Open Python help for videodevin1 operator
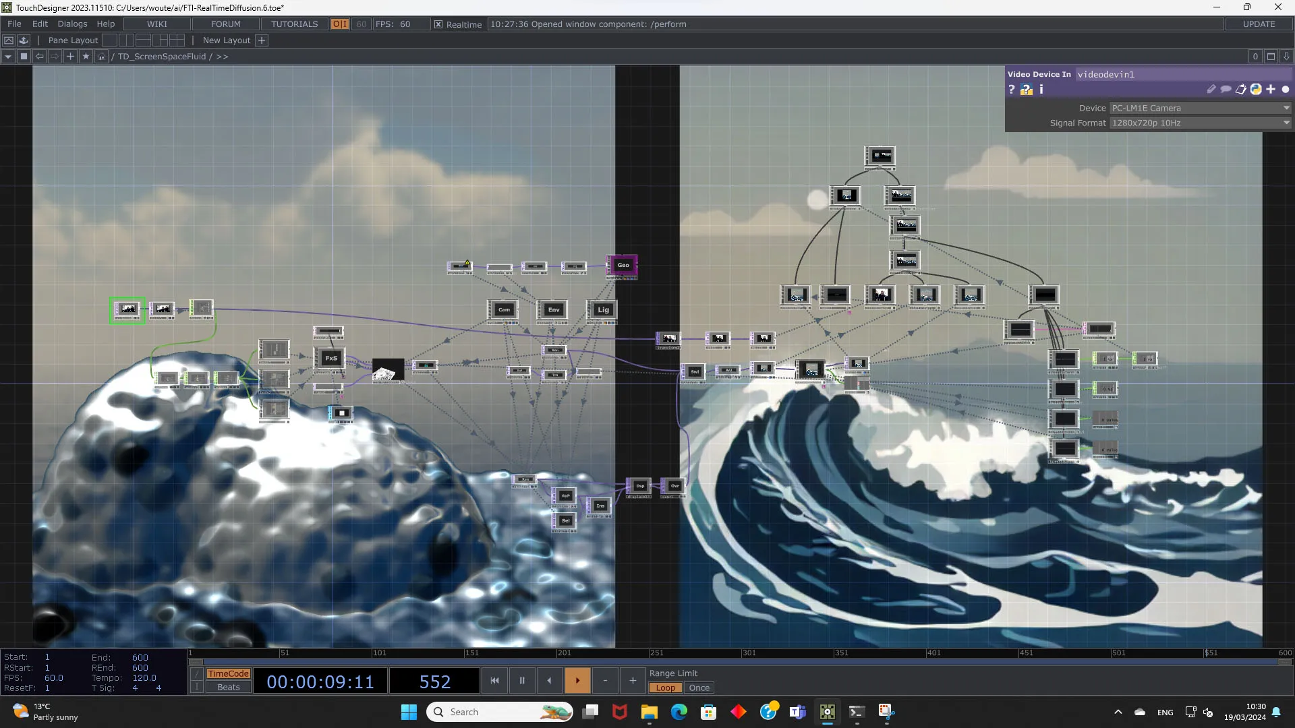 coord(1256,89)
